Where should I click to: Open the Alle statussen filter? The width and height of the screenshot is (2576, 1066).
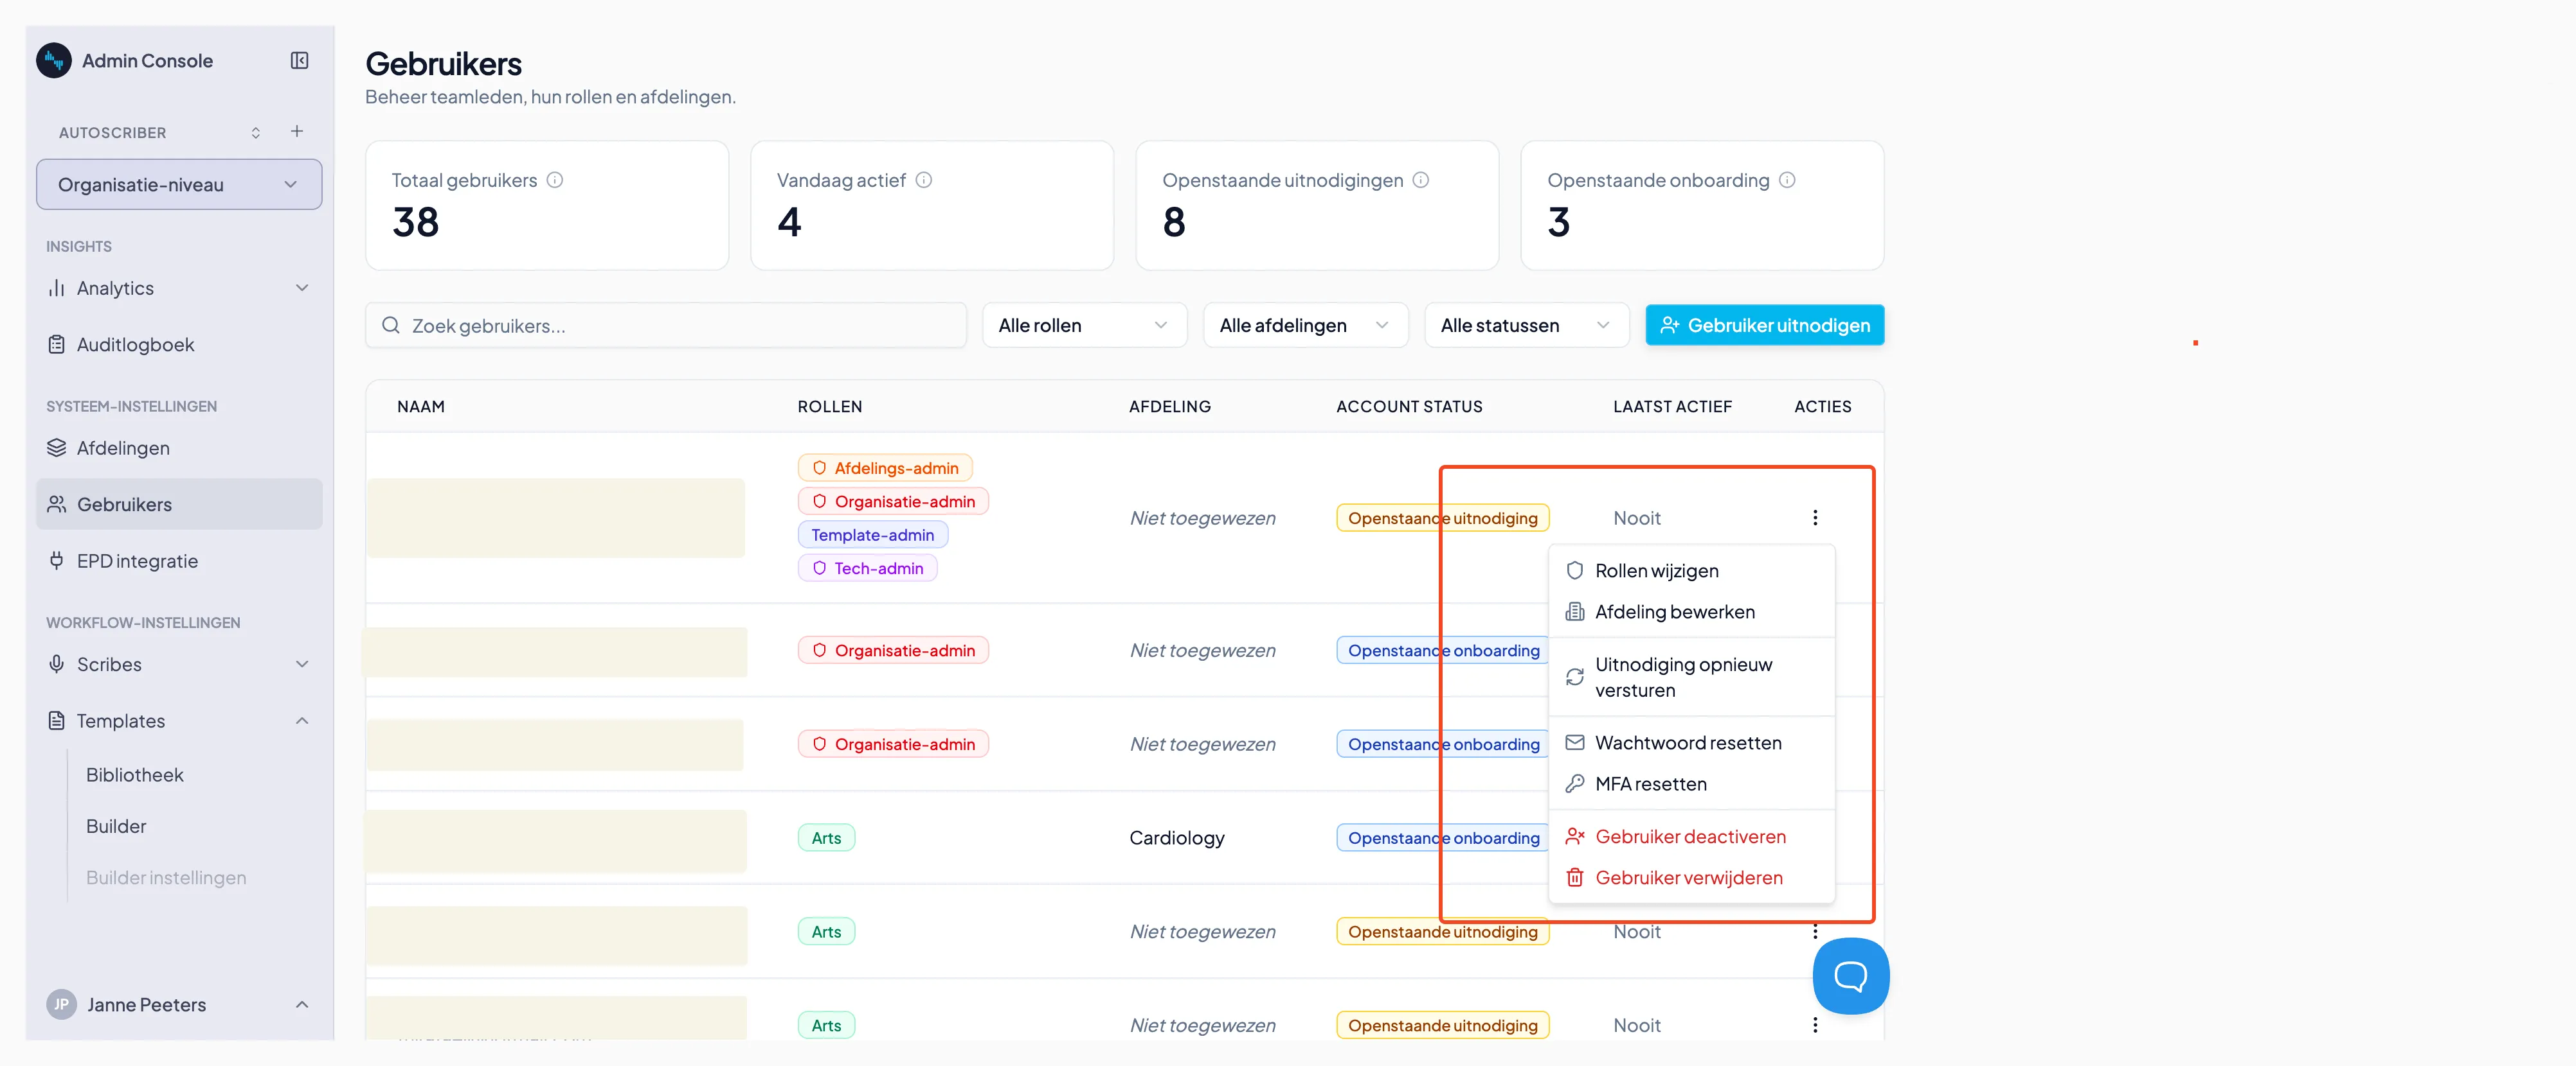pyautogui.click(x=1526, y=326)
